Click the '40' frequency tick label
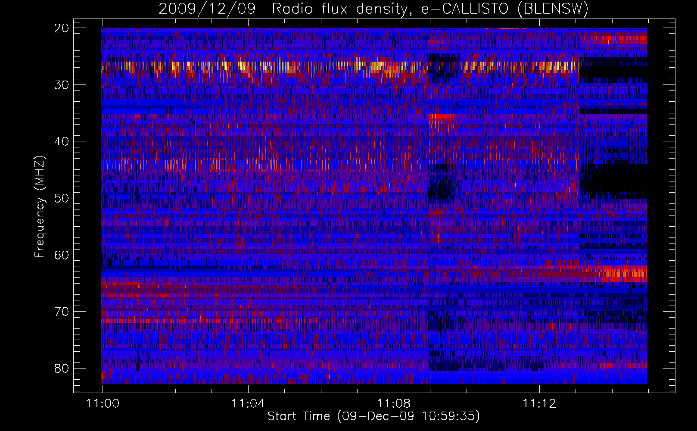This screenshot has width=697, height=431. pos(62,141)
